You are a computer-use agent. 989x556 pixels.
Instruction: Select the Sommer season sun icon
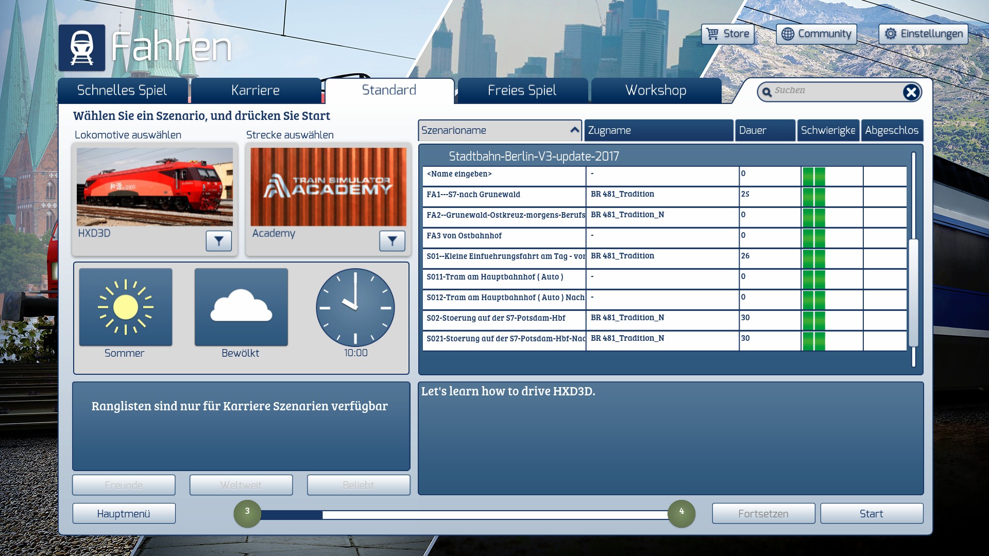point(126,307)
